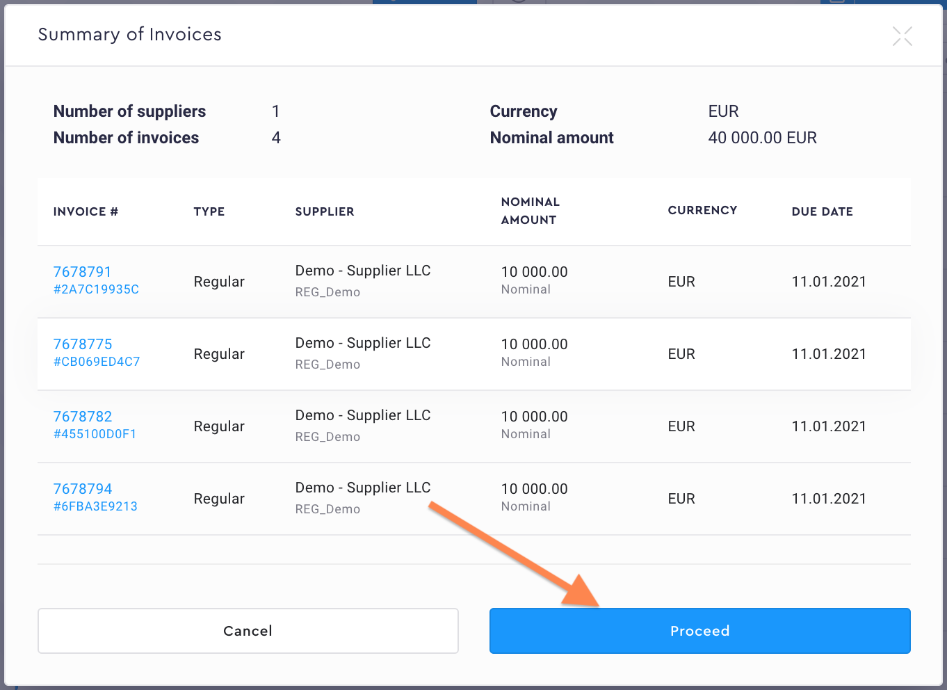
Task: Click the INVOICE # column header
Action: coord(86,211)
